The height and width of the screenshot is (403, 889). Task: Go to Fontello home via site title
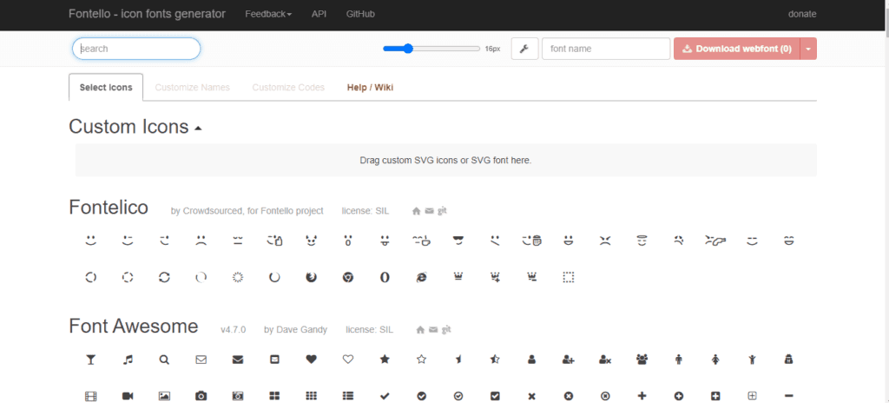coord(148,14)
